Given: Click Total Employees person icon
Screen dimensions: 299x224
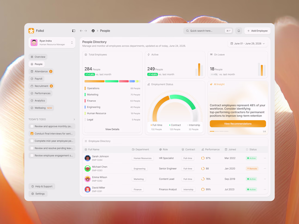Looking at the screenshot, I should point(86,55).
